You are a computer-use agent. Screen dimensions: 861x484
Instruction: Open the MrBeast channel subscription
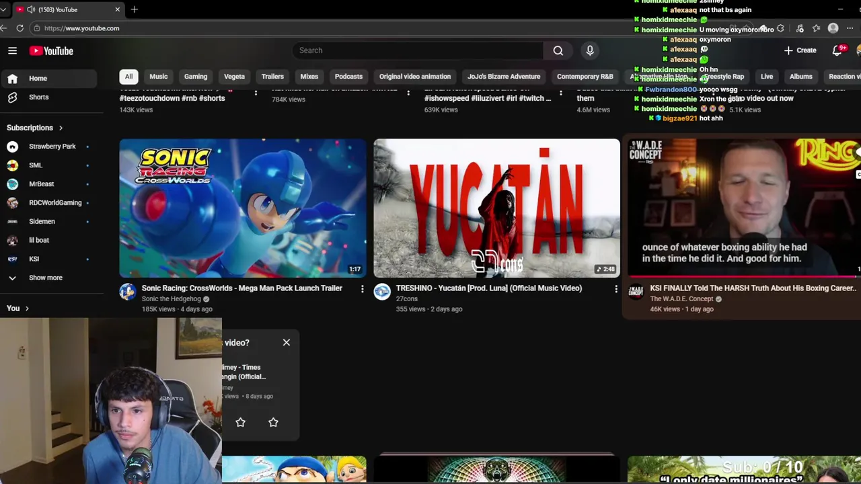click(48, 184)
